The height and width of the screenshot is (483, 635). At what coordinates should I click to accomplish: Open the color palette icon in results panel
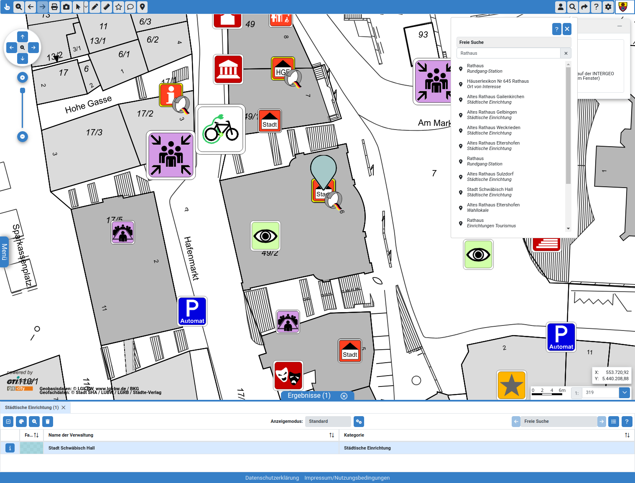(21, 422)
